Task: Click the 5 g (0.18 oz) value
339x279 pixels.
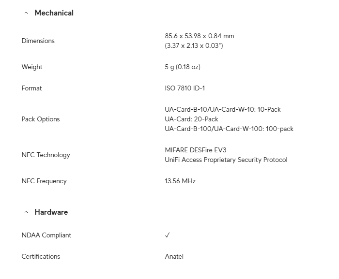Action: pos(183,67)
